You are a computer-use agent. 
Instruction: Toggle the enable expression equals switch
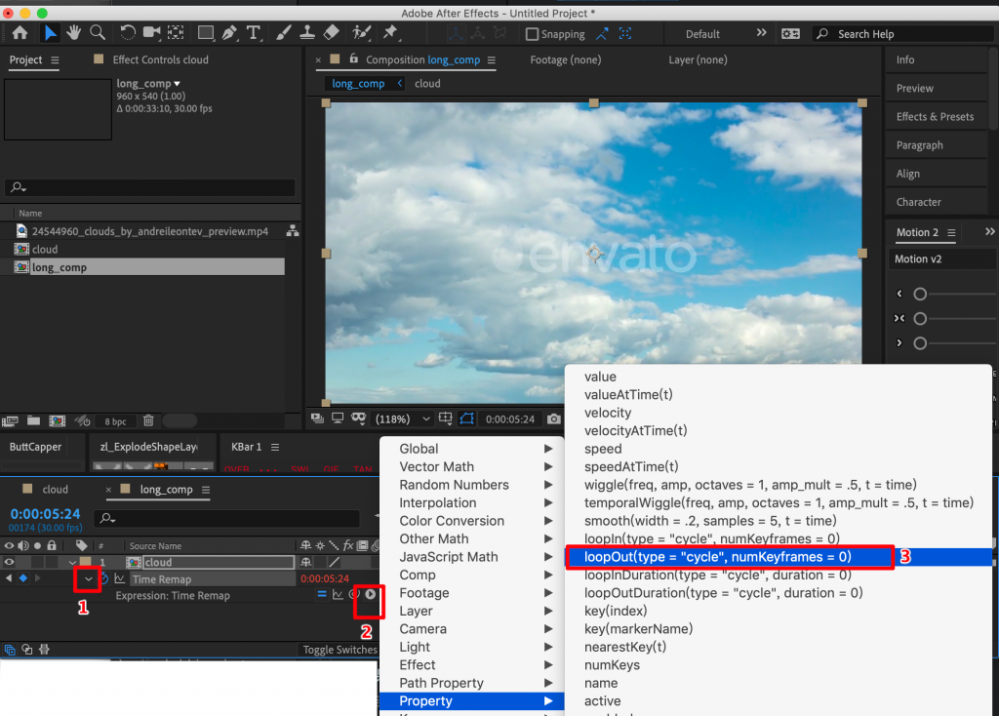click(x=322, y=594)
